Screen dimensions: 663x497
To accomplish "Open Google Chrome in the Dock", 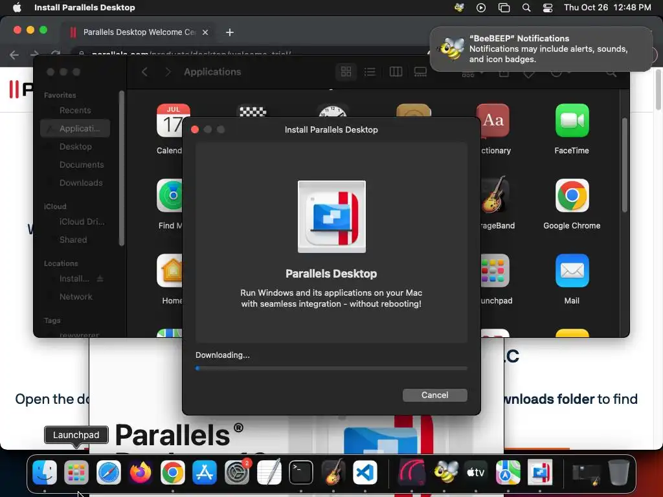I will click(x=172, y=472).
